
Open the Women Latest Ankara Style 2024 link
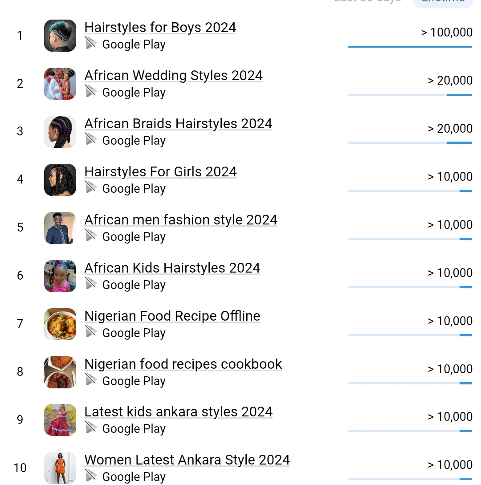187,460
